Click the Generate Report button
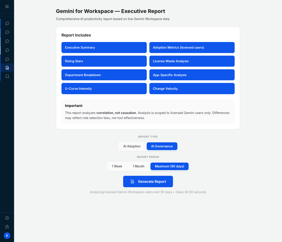Screen dimensions: 282x242 (148, 181)
